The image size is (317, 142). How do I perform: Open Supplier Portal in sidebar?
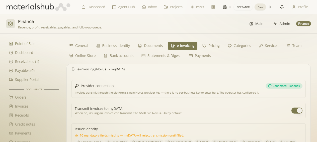(x=24, y=80)
